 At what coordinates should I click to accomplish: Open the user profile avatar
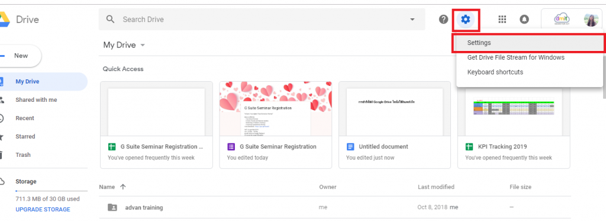point(591,20)
